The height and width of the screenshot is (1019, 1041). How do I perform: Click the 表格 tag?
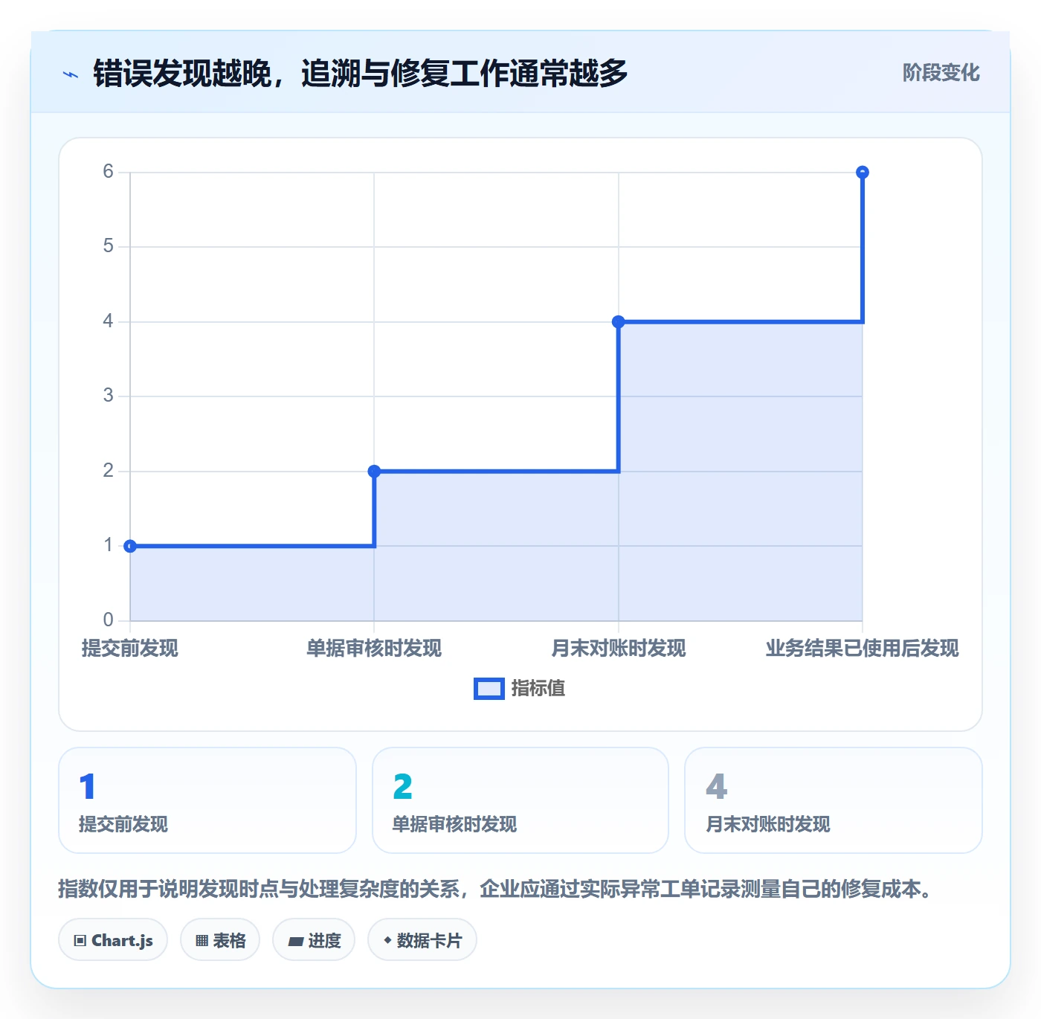(x=220, y=940)
